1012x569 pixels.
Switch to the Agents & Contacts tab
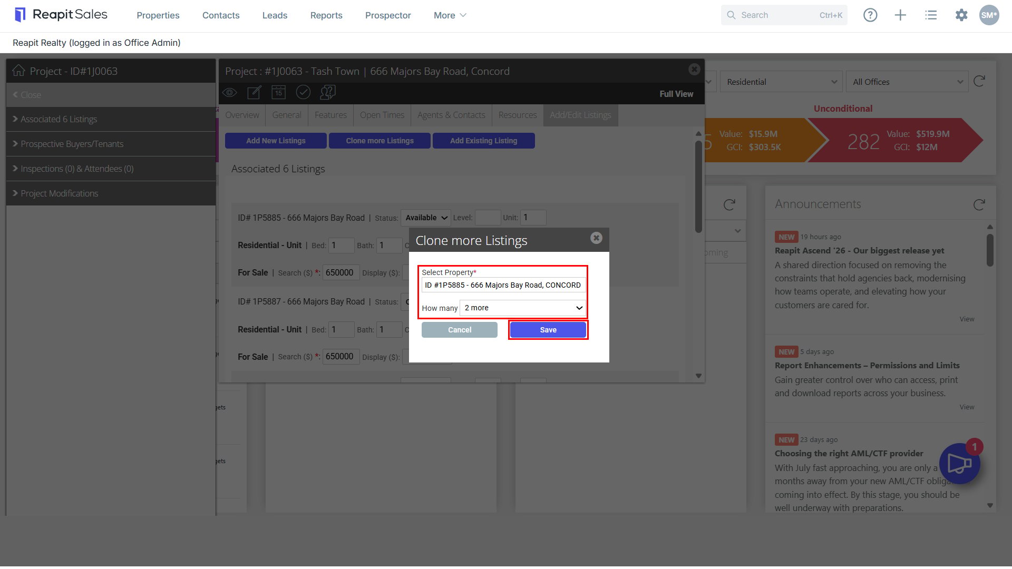pyautogui.click(x=451, y=115)
